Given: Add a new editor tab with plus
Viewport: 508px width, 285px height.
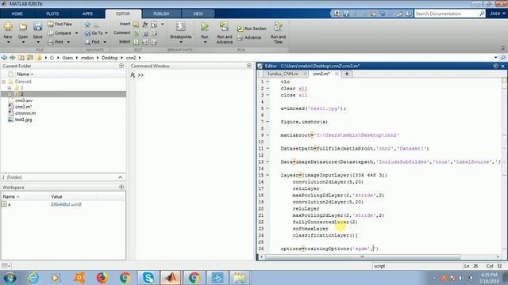Looking at the screenshot, I should tap(347, 74).
